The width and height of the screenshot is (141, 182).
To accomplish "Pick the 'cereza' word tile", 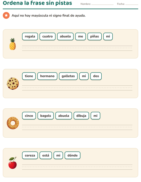I will tap(30, 155).
